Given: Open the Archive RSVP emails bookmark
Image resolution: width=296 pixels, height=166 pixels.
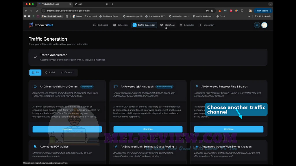Looking at the screenshot, I should (52, 16).
